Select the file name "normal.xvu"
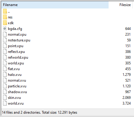Viewport: 134px width, 117px height. point(17,80)
